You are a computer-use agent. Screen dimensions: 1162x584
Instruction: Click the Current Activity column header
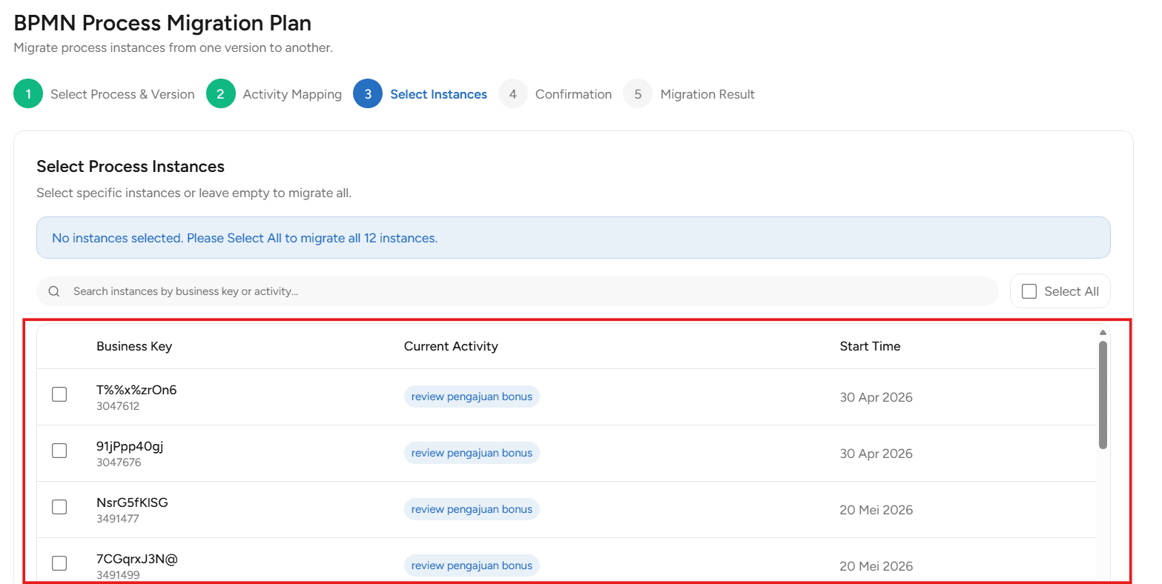click(451, 346)
